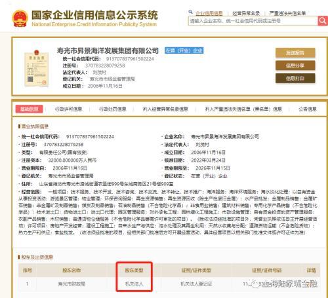Click the 在营（开业）企业 status badge
This screenshot has width=328, height=298.
coord(184,50)
